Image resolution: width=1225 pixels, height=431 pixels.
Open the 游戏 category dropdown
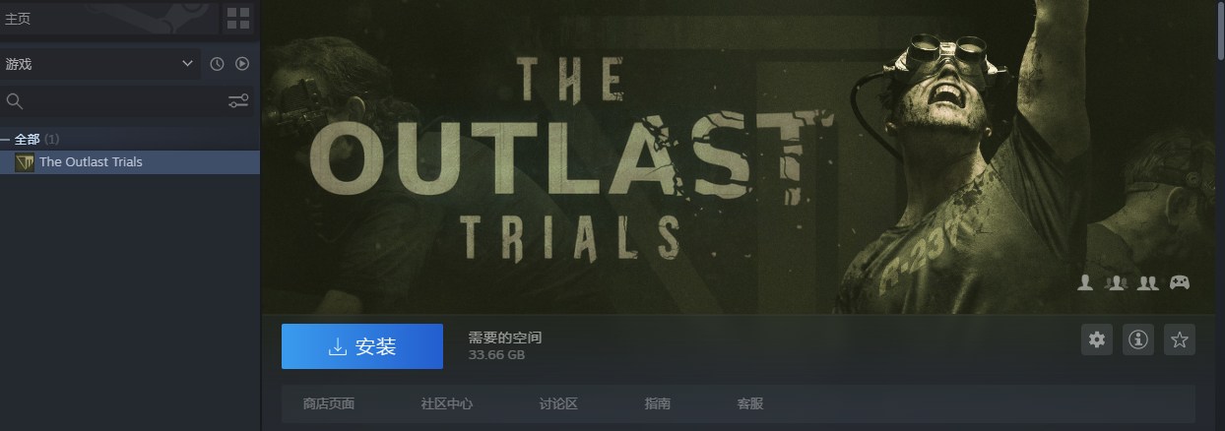coord(99,64)
